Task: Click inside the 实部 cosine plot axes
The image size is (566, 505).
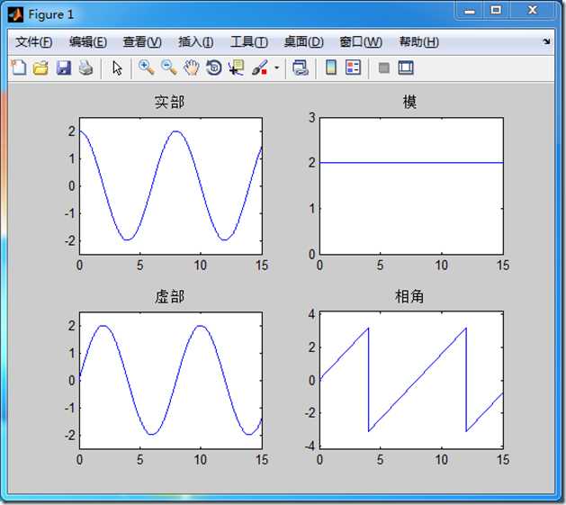Action: point(171,186)
